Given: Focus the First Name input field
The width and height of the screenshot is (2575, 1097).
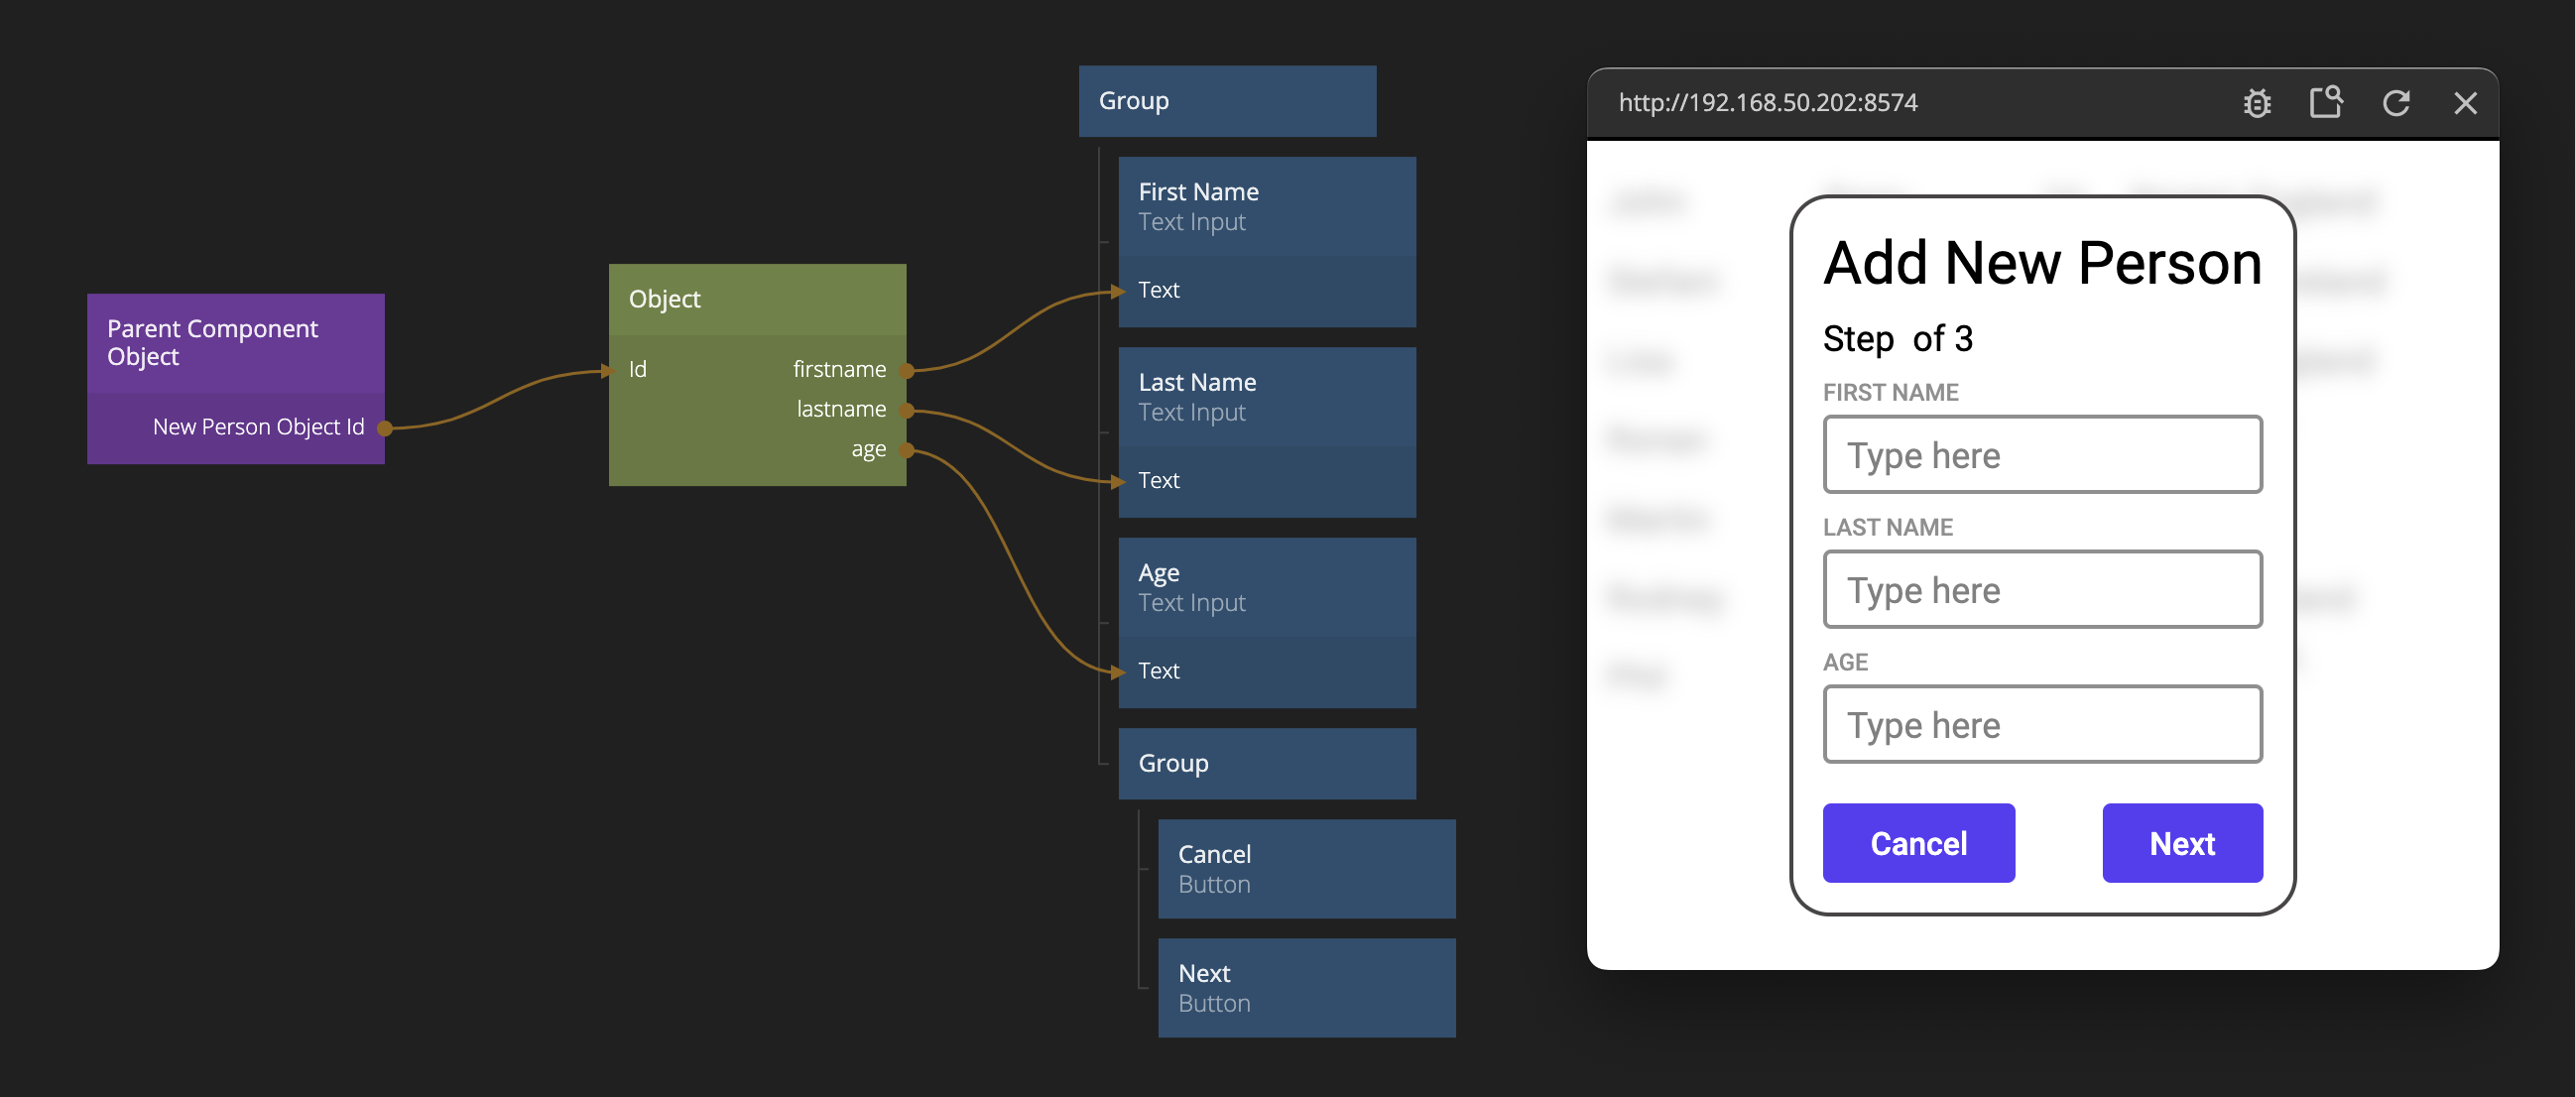Looking at the screenshot, I should pyautogui.click(x=2041, y=455).
